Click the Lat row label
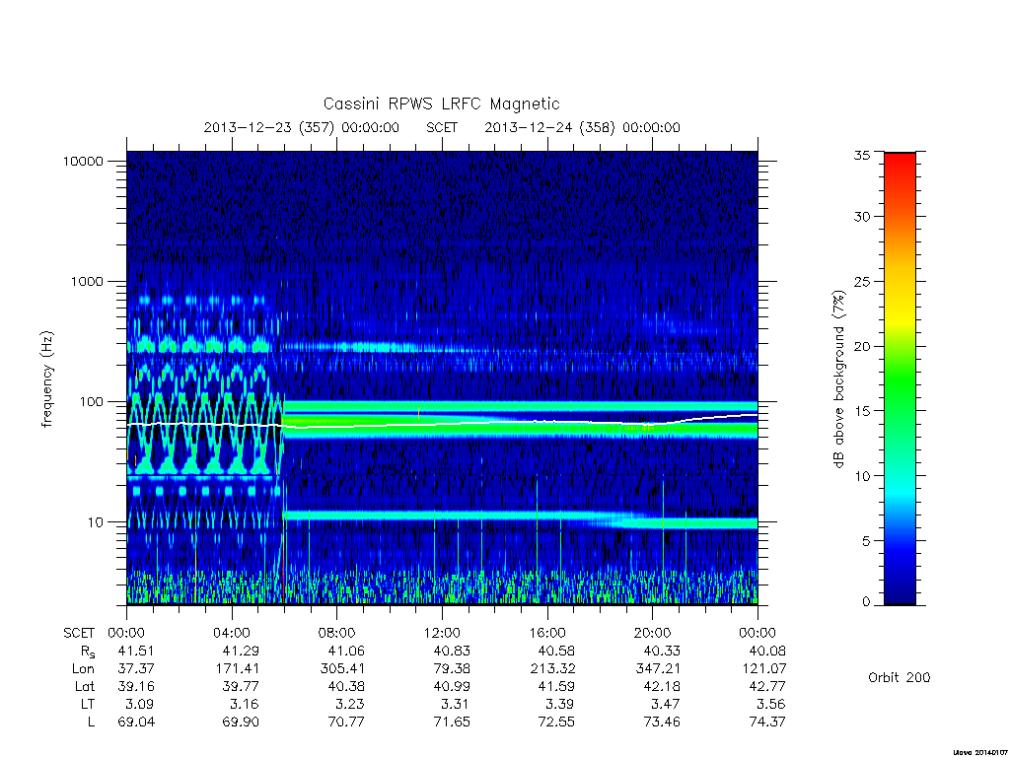Image resolution: width=1010 pixels, height=757 pixels. click(85, 687)
